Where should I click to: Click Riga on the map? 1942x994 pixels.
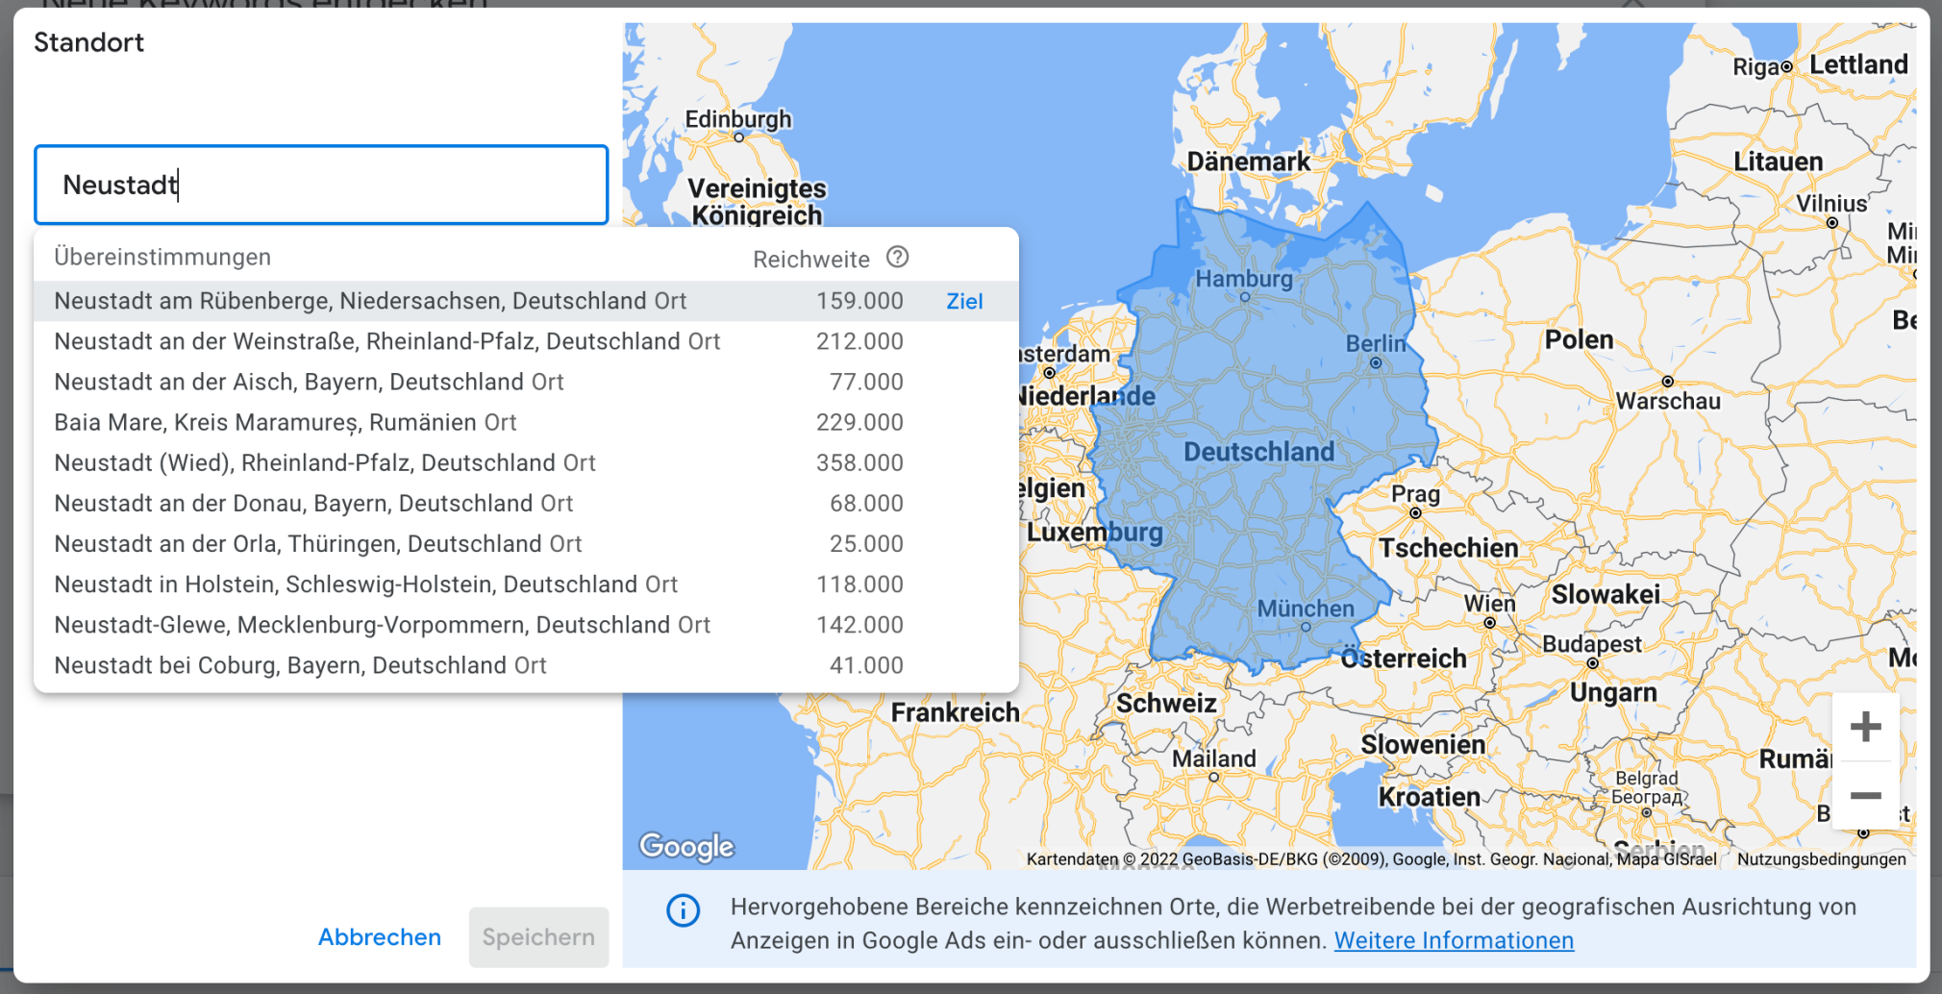(x=1755, y=67)
